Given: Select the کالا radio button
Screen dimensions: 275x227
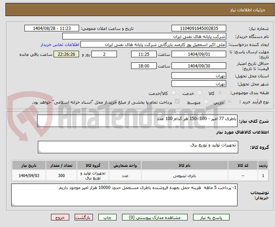Looking at the screenshot, I should [220, 93].
